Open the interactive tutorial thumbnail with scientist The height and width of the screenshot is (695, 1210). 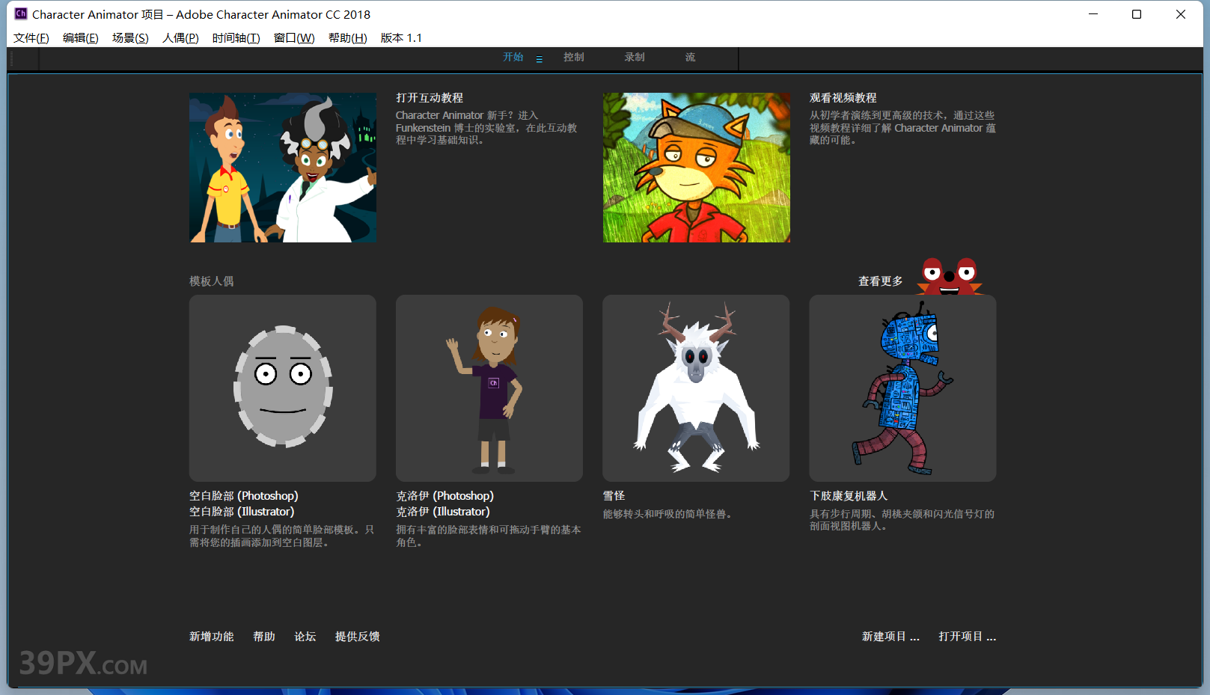coord(283,168)
